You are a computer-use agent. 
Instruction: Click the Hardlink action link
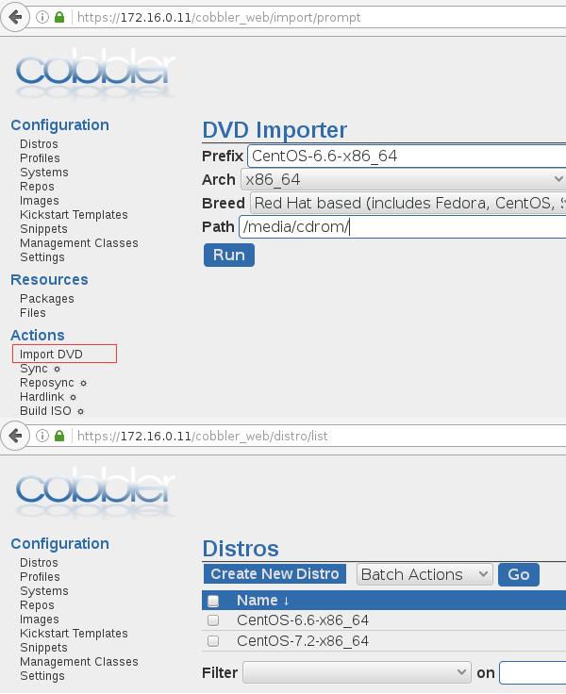[x=42, y=397]
